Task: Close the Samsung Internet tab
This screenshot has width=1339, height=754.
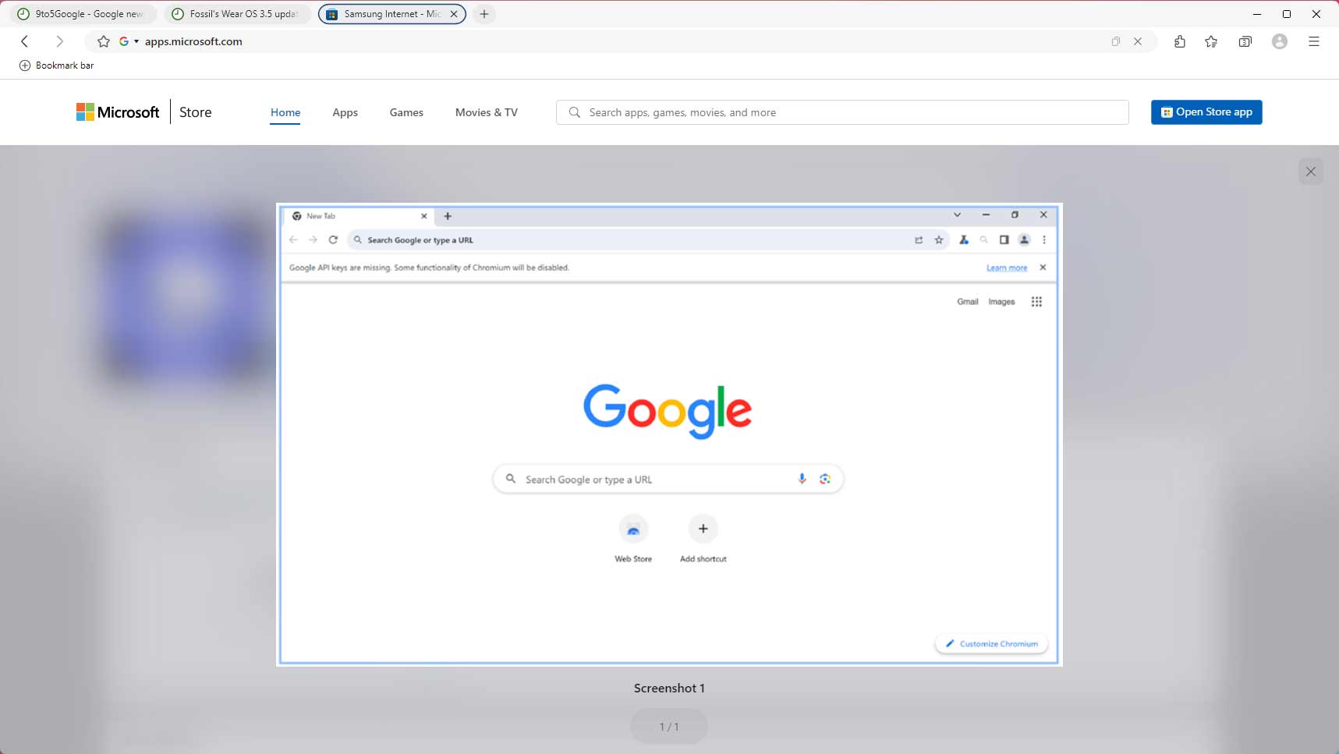Action: click(454, 14)
